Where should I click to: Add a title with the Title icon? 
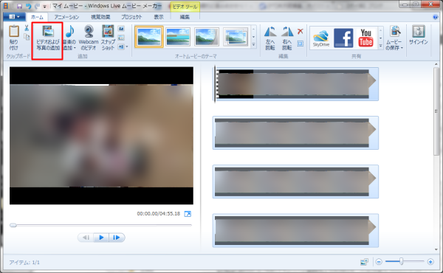click(121, 28)
